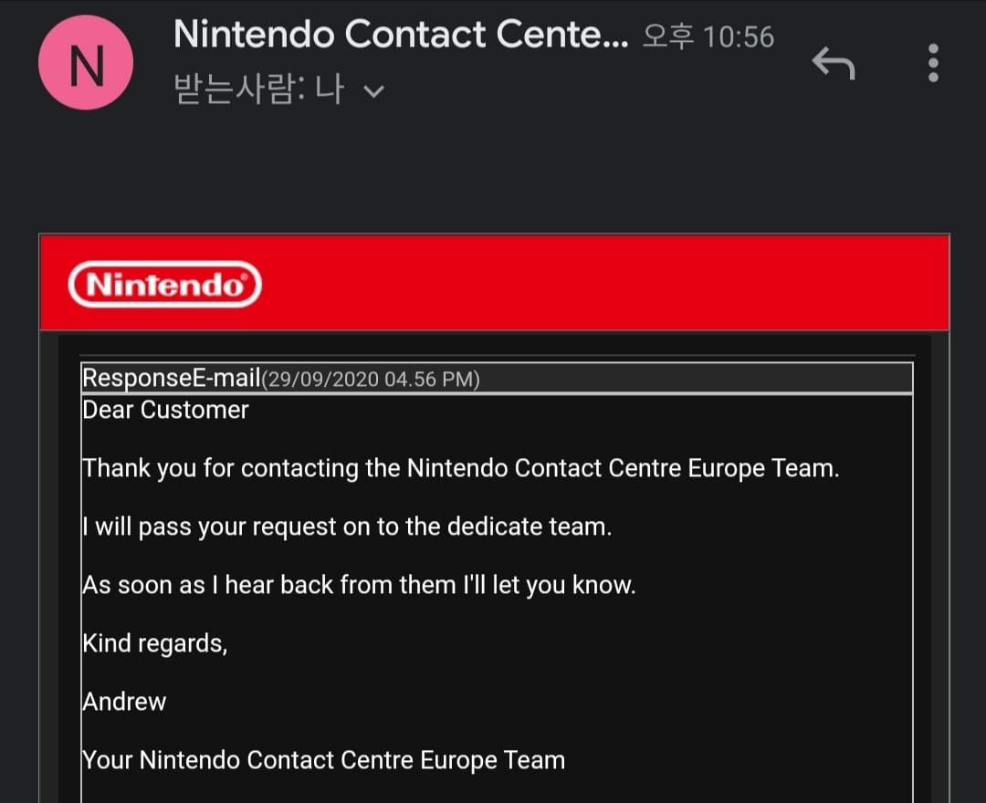Click the 29/09/2020 04.56 PM date
Image resolution: width=986 pixels, height=803 pixels.
pos(371,380)
